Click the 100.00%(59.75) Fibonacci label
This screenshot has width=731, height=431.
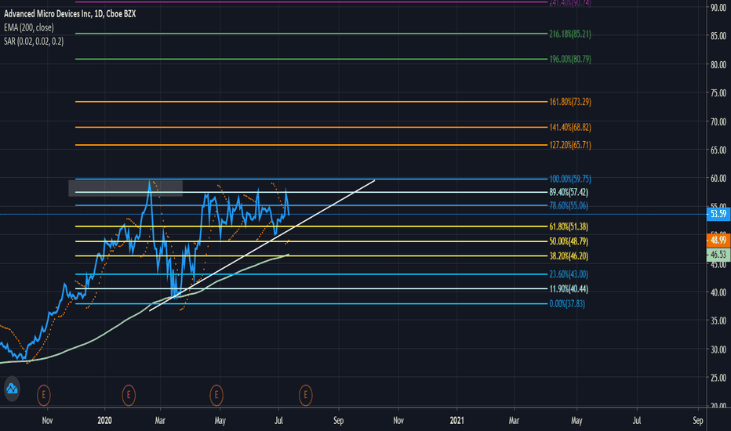[569, 179]
